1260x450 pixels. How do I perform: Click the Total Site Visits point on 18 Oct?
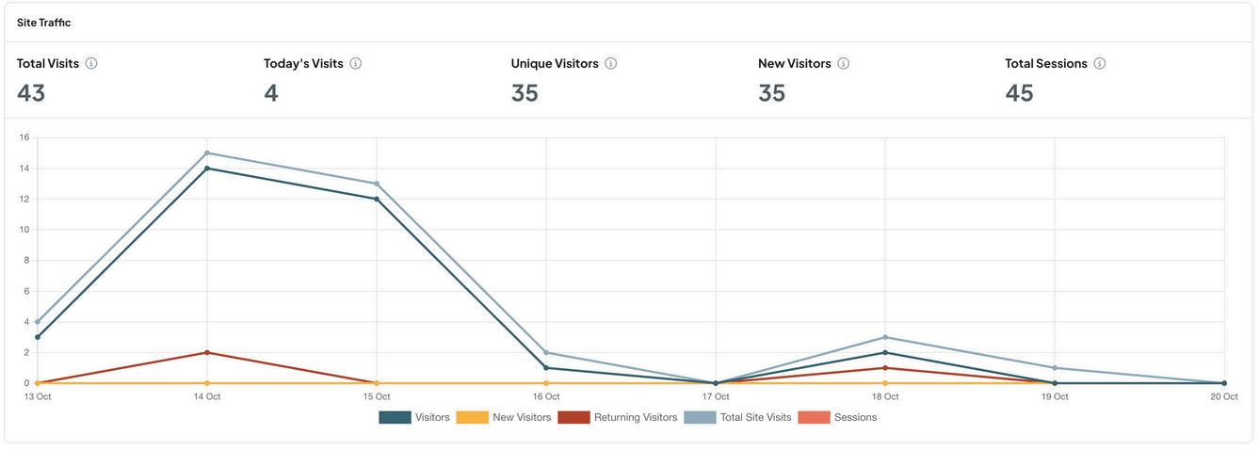tap(885, 337)
